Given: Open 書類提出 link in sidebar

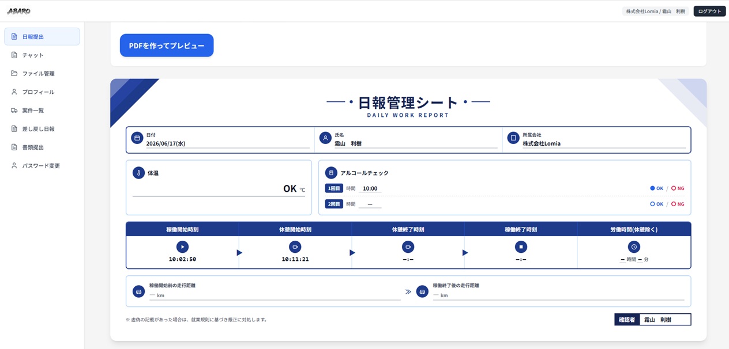Looking at the screenshot, I should [x=42, y=147].
